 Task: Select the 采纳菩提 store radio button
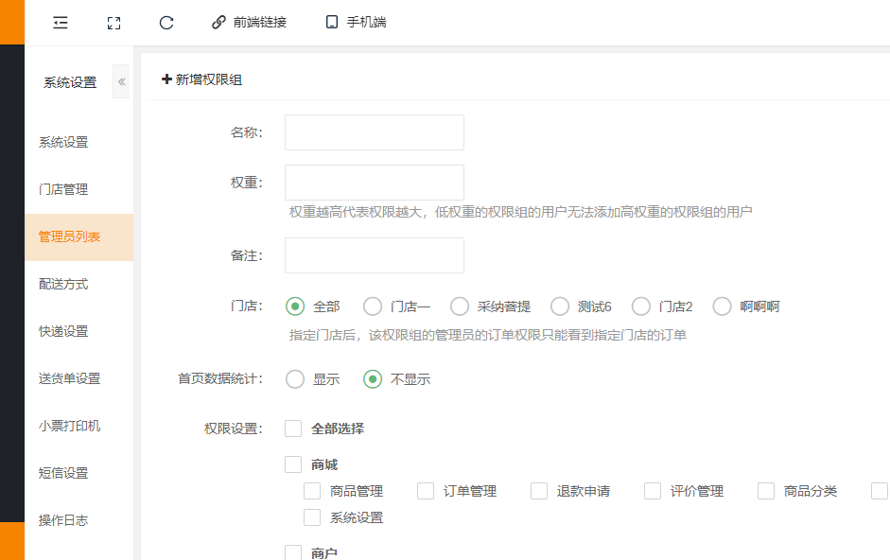click(460, 306)
